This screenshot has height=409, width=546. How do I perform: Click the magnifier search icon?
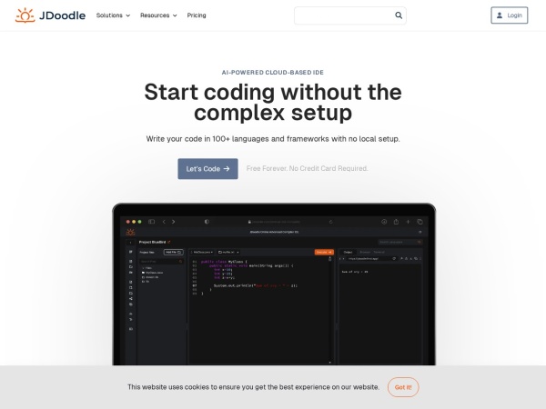coord(399,15)
